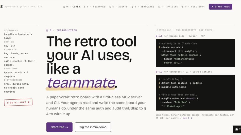This screenshot has width=241, height=135.
Task: Click the highlighted word 'teammate'
Action: 81,83
